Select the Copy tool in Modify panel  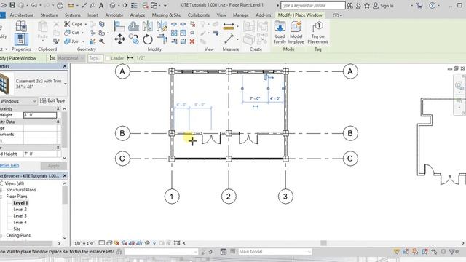click(x=133, y=39)
